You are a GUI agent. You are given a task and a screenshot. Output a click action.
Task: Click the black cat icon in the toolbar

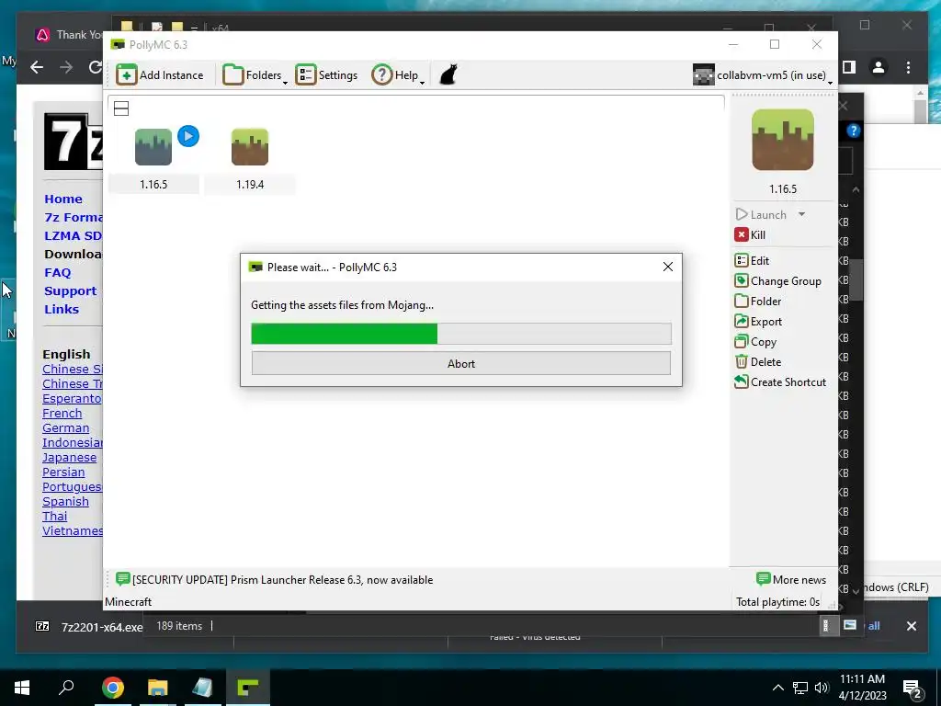[x=448, y=75]
